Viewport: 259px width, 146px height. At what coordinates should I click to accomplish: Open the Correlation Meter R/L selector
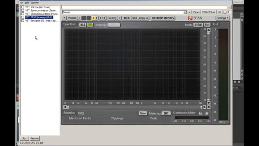coord(200,114)
